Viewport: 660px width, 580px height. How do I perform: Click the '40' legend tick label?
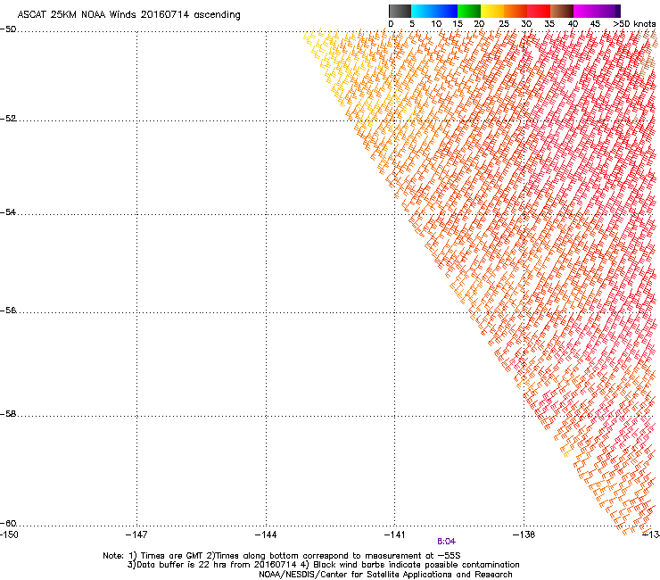(x=573, y=24)
